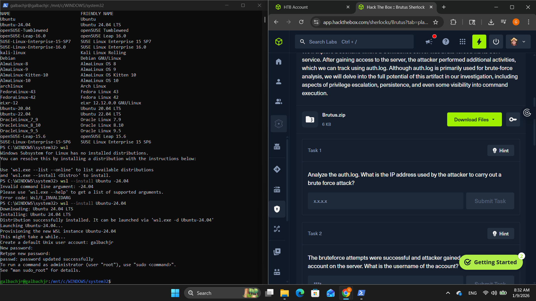
Task: Open File Explorer from the taskbar
Action: [285, 293]
